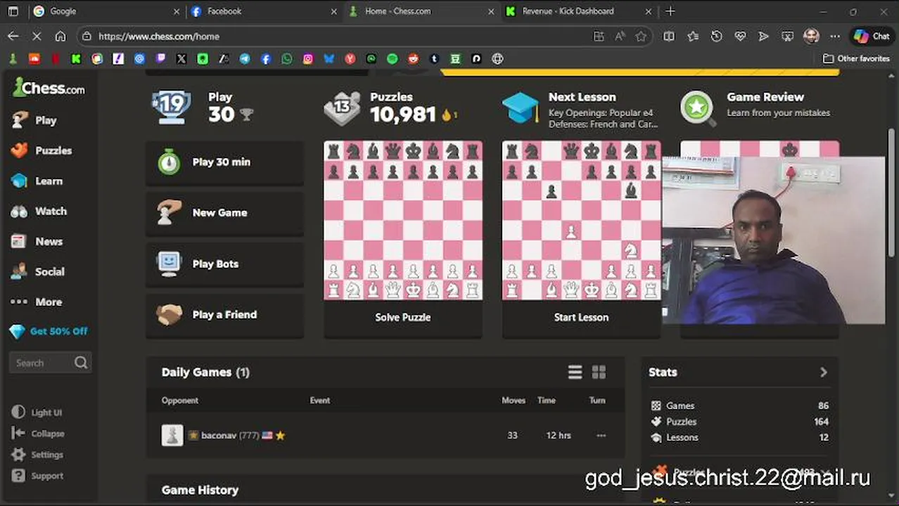The image size is (899, 506).
Task: Switch to the Facebook browser tab
Action: click(264, 11)
